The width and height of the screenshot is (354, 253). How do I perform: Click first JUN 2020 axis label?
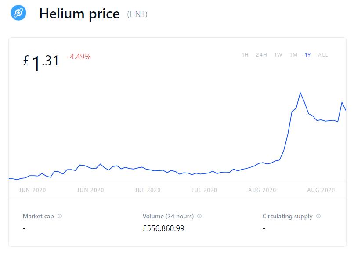33,190
